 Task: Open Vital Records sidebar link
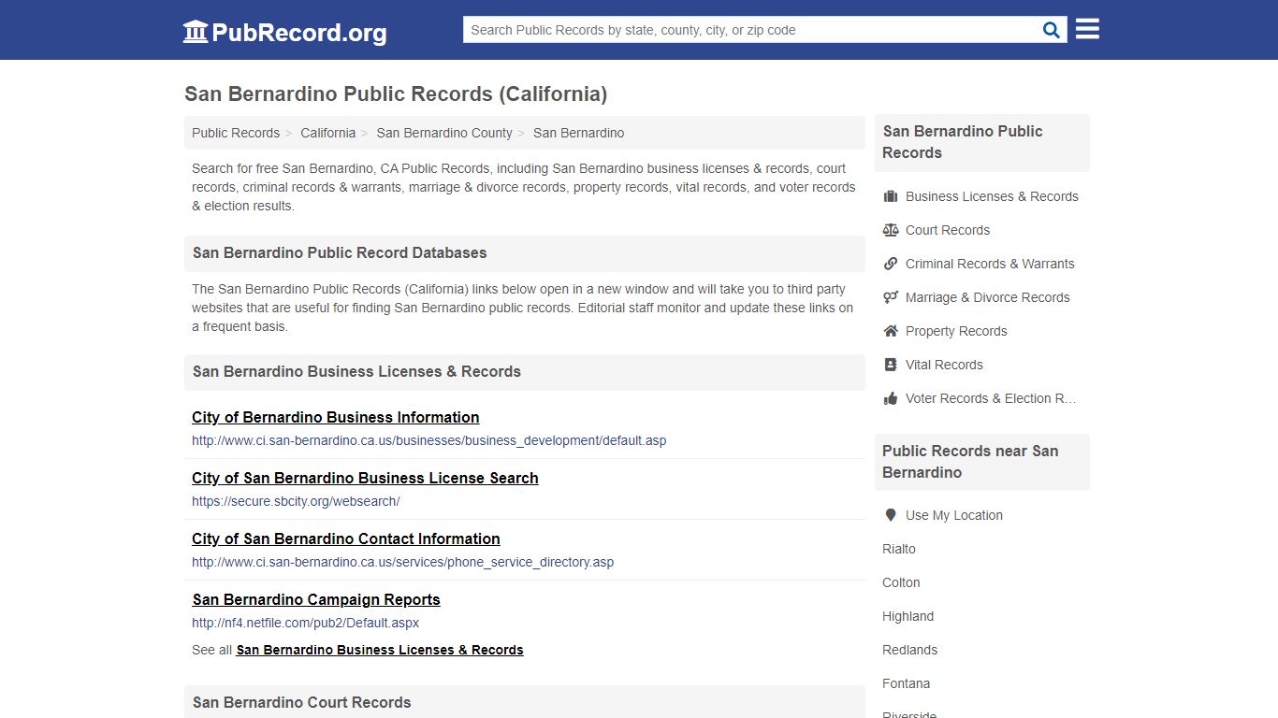[944, 365]
